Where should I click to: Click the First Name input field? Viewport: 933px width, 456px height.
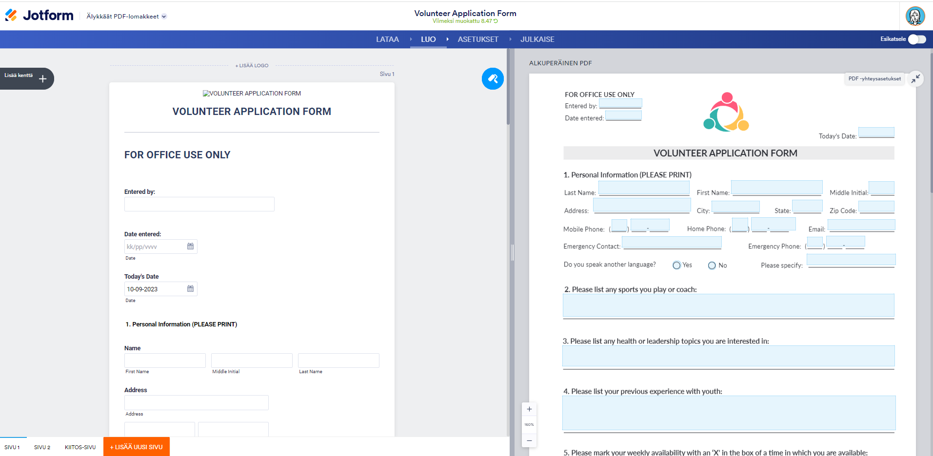point(165,361)
